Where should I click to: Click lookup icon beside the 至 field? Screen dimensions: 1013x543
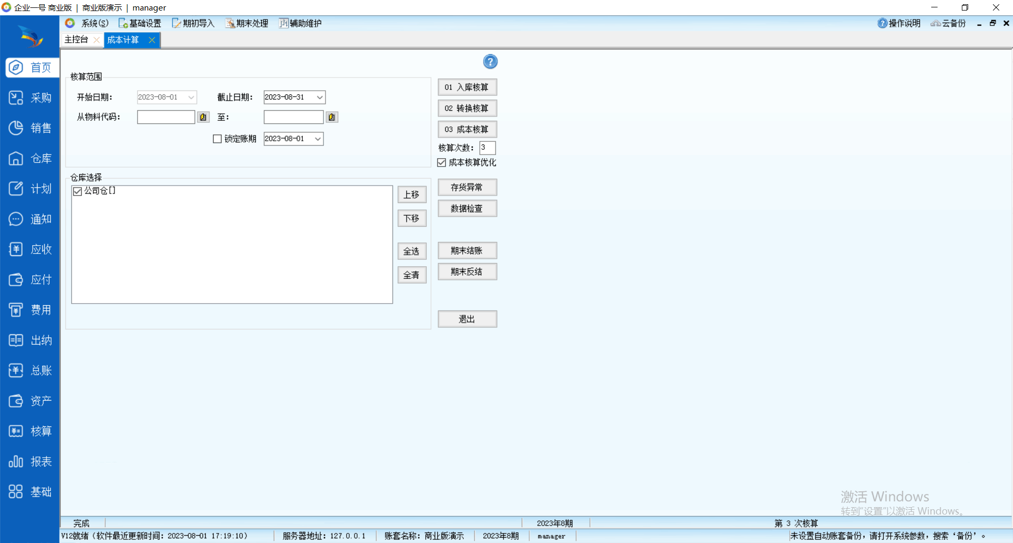coord(332,117)
